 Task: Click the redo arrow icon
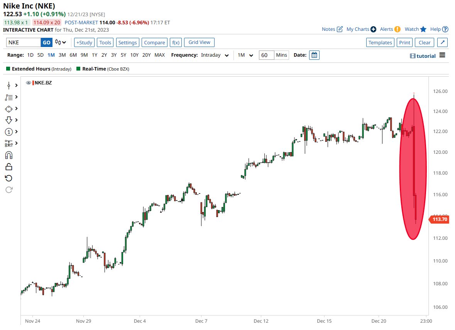point(9,190)
